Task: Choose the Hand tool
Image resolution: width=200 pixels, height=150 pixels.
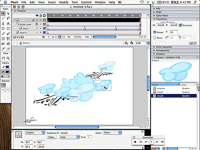Action: (x=3, y=58)
